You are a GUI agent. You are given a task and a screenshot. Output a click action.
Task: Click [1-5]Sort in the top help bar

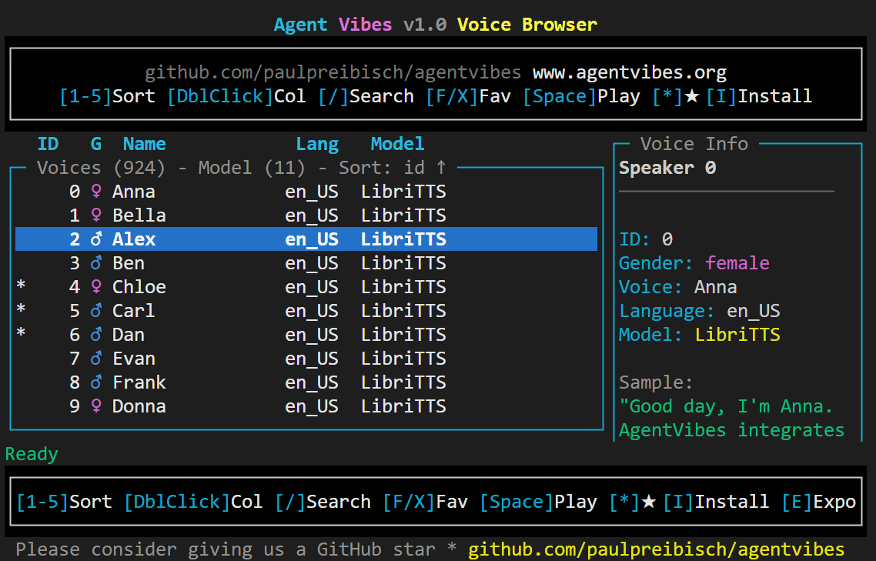107,96
